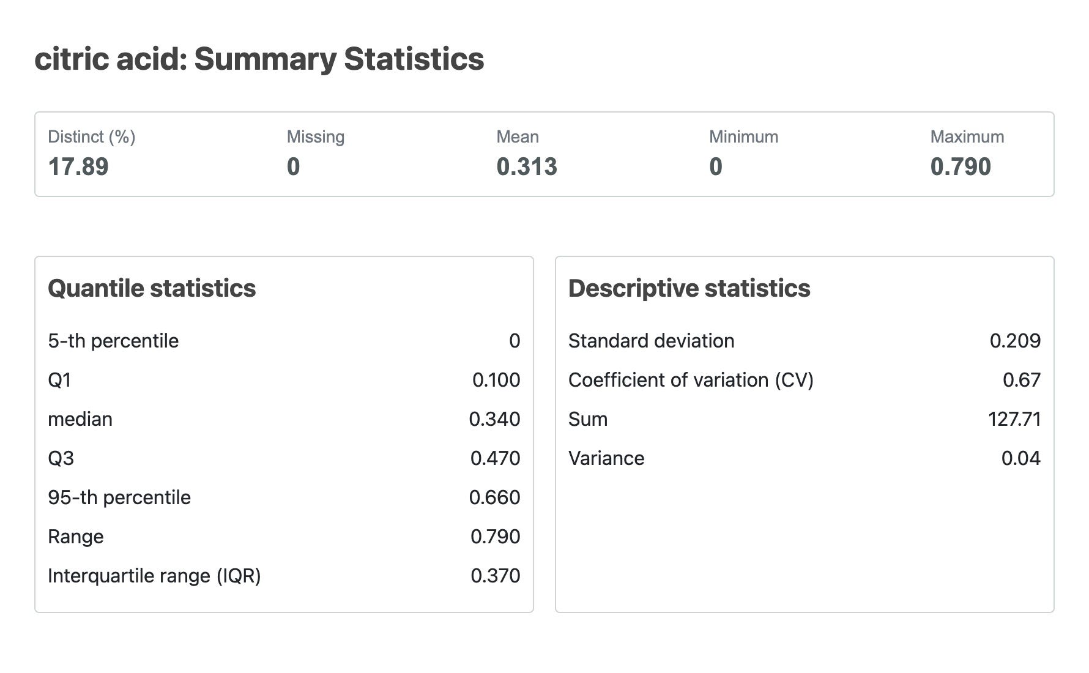The width and height of the screenshot is (1089, 673).
Task: Click the Mean value 0.313
Action: click(527, 166)
